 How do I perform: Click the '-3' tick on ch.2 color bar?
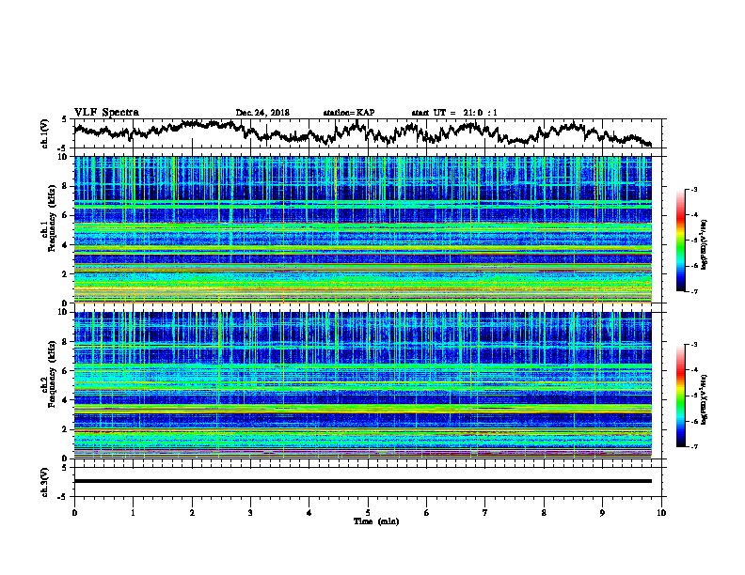694,345
